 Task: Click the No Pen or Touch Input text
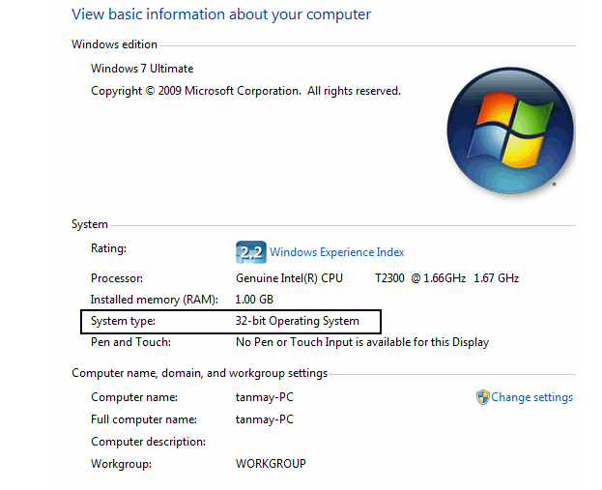pos(362,342)
